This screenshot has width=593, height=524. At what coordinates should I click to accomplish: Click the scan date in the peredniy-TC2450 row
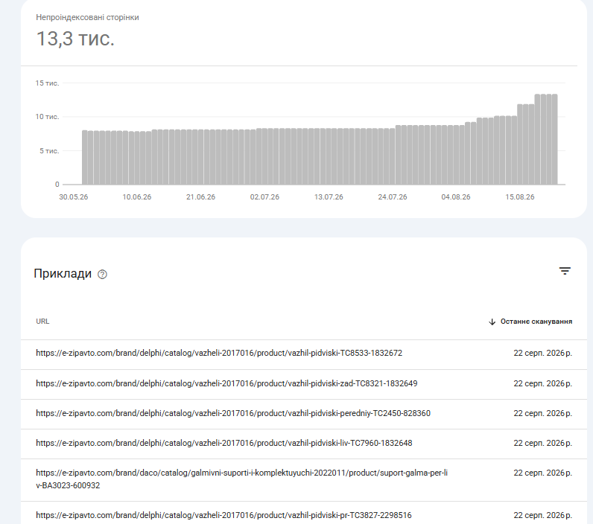point(542,413)
